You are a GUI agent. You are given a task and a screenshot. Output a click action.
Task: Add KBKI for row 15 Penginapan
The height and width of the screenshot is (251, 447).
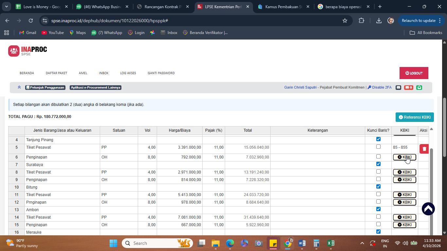[404, 225]
